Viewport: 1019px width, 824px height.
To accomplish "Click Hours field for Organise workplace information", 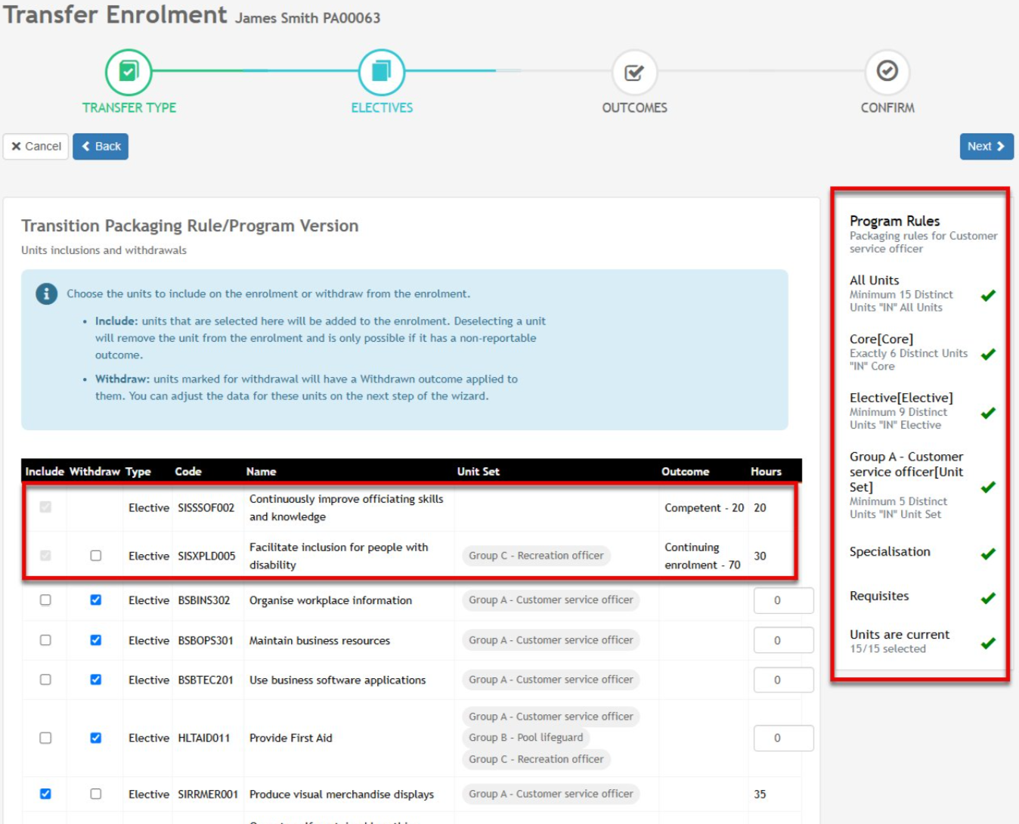I will (x=784, y=600).
